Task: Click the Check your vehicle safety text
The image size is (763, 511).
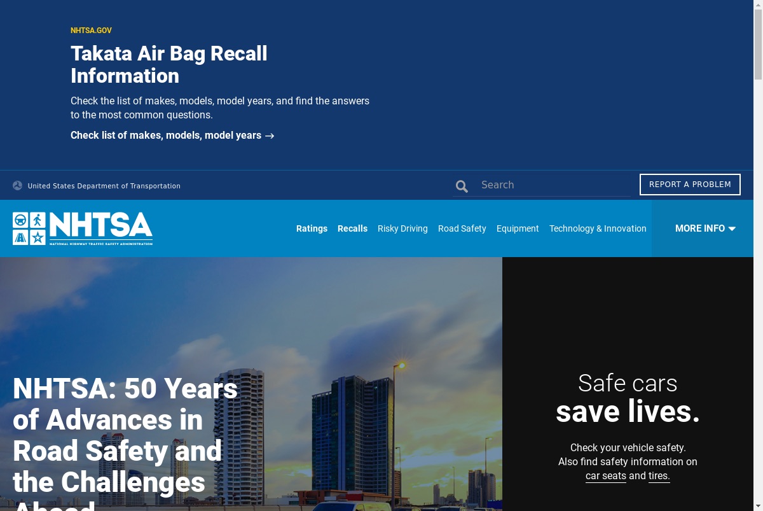Action: point(628,448)
